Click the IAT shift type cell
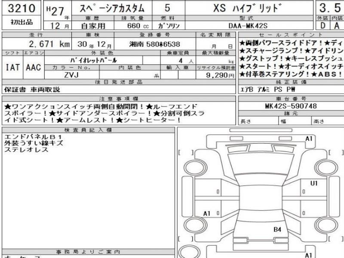 point(12,67)
